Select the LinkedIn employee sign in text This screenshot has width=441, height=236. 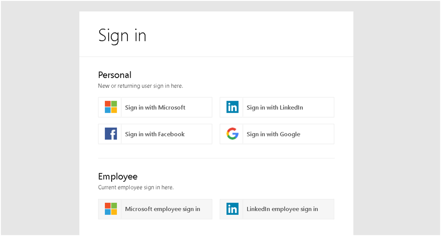pos(282,209)
